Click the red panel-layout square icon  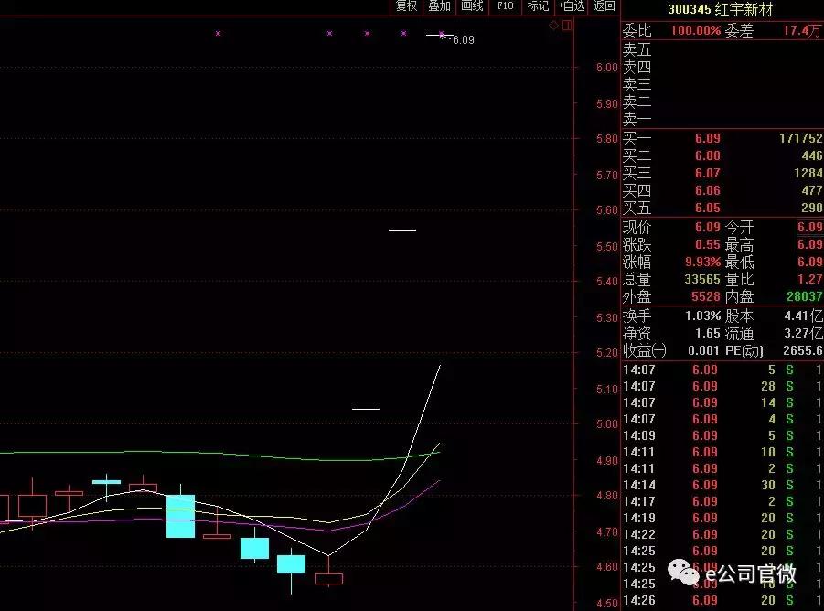(566, 26)
